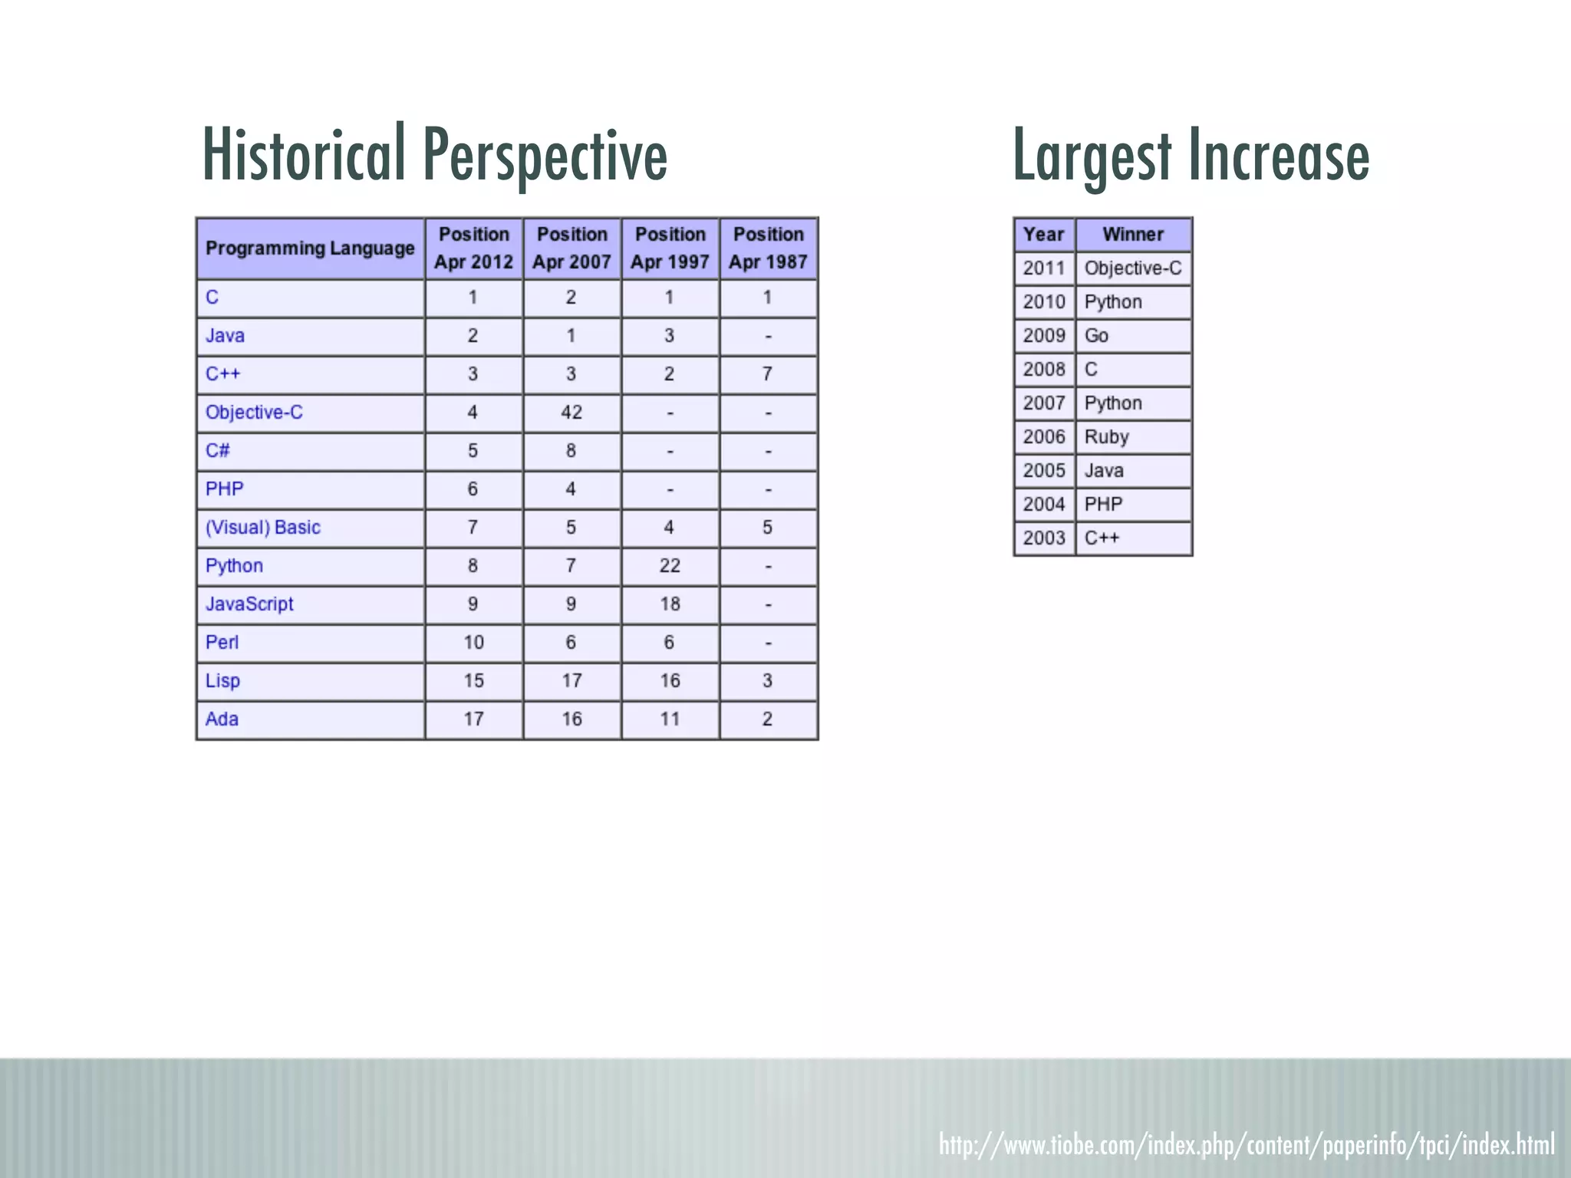
Task: Select the 2003 year cell
Action: (1044, 538)
